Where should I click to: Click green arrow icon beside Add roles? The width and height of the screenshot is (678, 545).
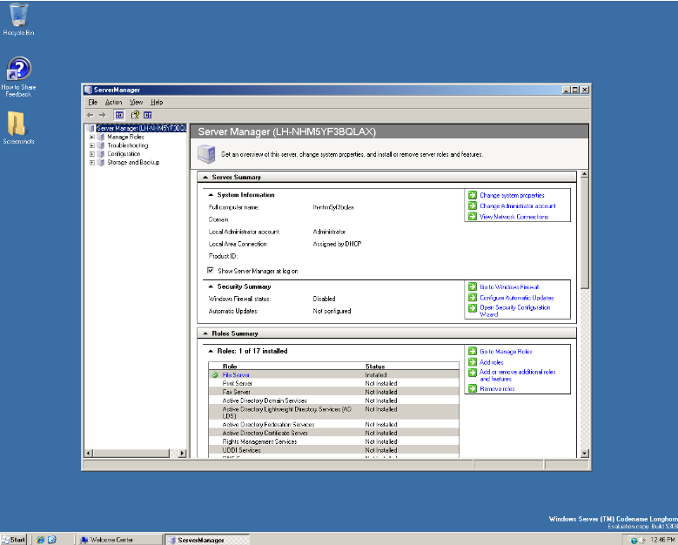pos(473,362)
